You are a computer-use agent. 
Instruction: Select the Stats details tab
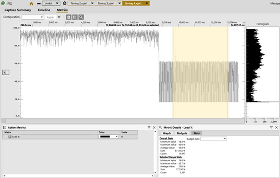[x=197, y=133]
